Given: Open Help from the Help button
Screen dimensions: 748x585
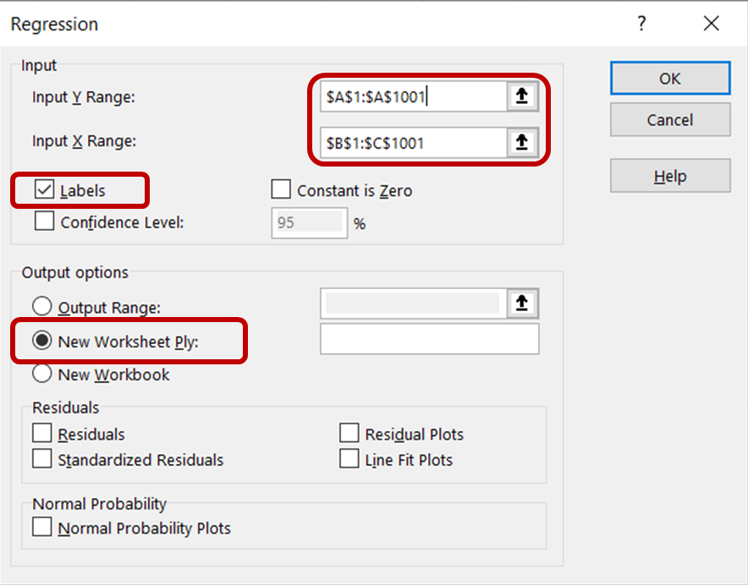Looking at the screenshot, I should click(x=669, y=175).
